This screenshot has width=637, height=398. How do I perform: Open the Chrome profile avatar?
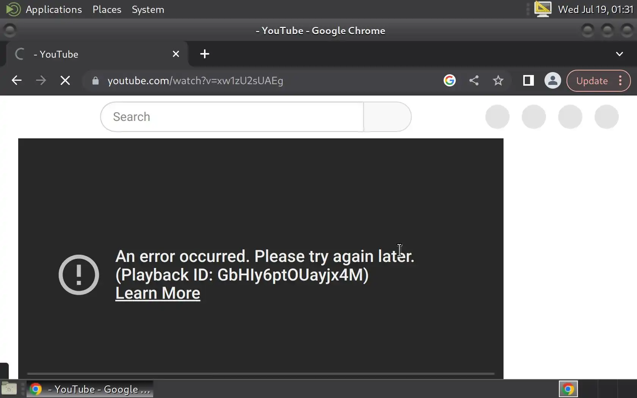click(x=553, y=80)
